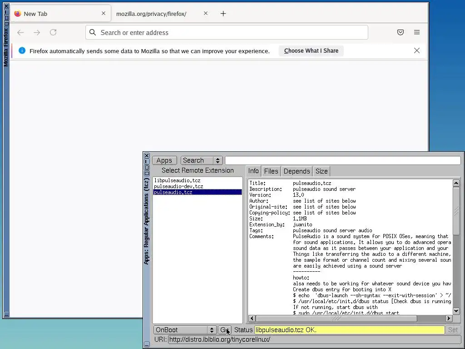Open the Search mode dropdown
This screenshot has width=465, height=349.
202,160
